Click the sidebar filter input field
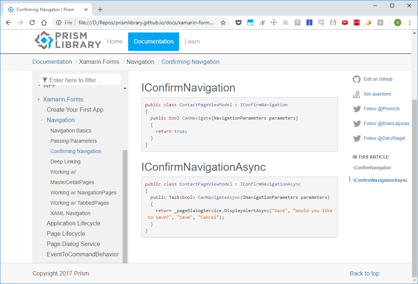Viewport: 418px width, 284px height. (x=80, y=80)
